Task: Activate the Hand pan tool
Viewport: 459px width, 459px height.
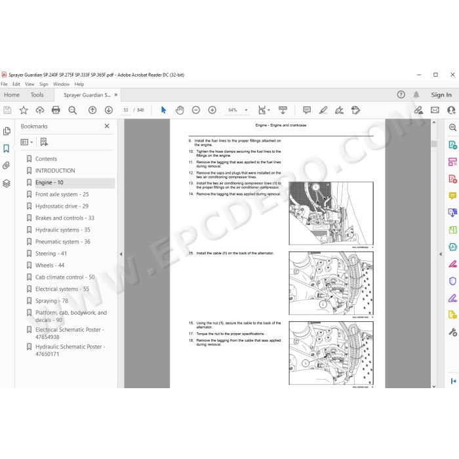Action: [x=180, y=110]
